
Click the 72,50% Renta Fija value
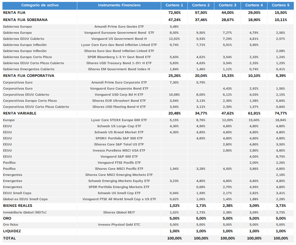pos(174,13)
